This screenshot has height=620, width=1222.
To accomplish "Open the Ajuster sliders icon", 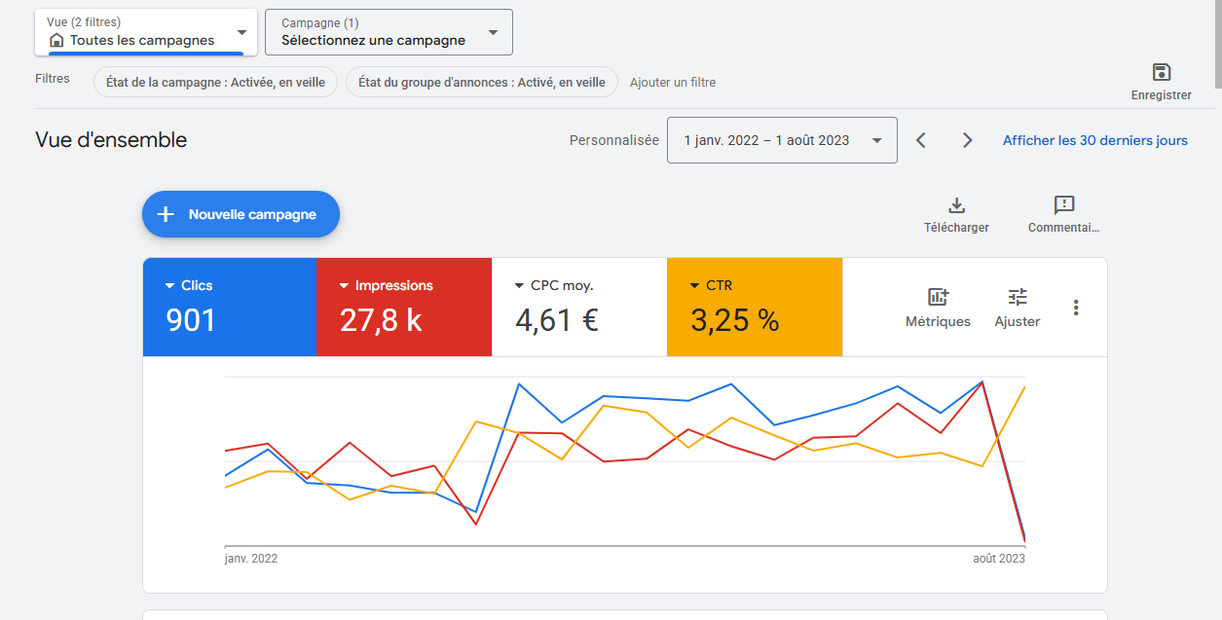I will pyautogui.click(x=1018, y=297).
